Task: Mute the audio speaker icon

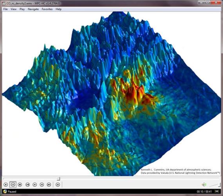Action: coord(204,185)
